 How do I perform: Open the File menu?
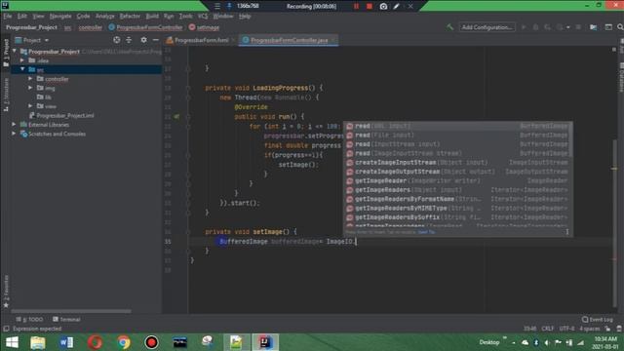(x=8, y=17)
